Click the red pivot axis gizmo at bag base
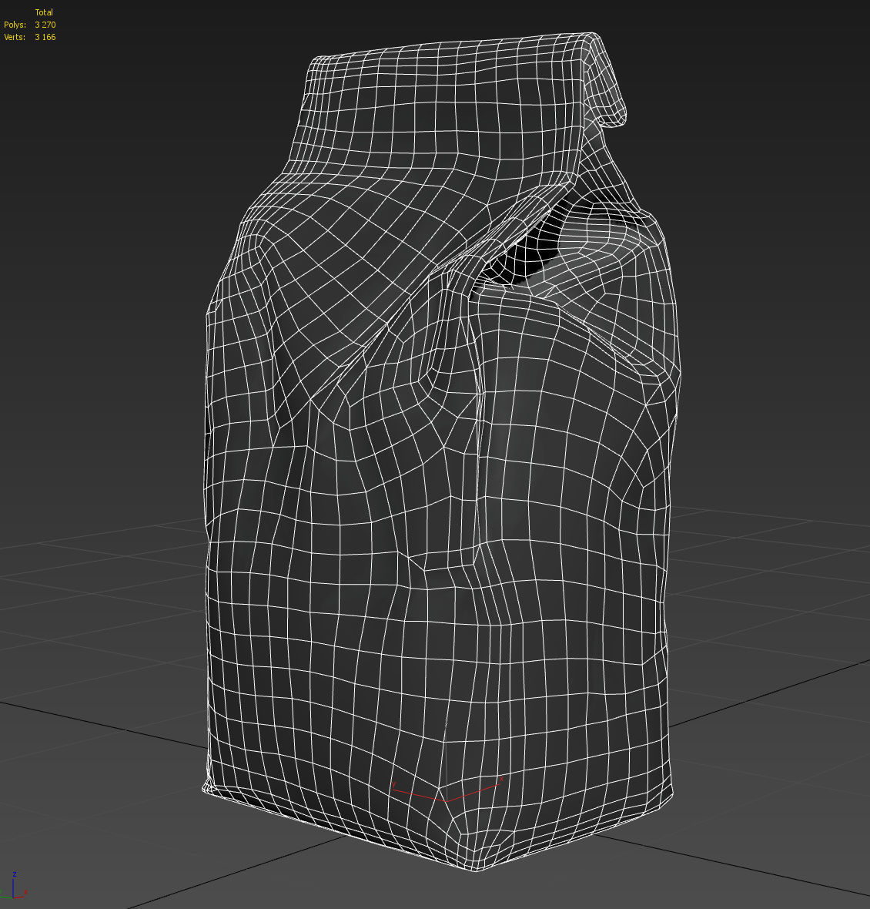 [x=447, y=789]
